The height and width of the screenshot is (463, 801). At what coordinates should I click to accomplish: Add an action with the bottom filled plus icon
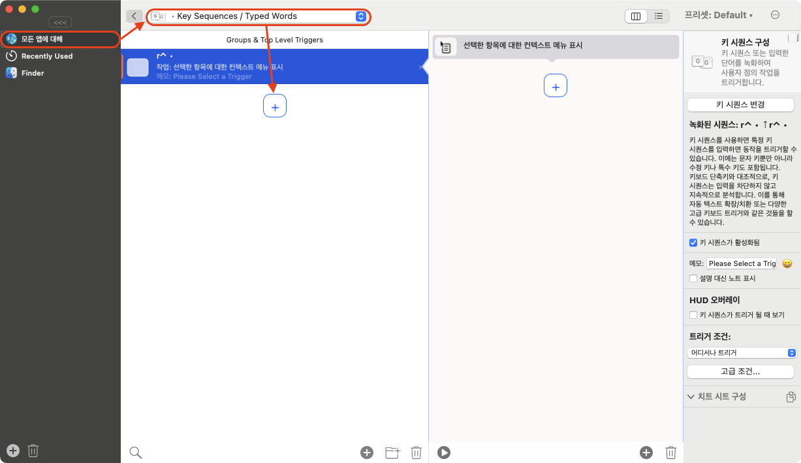click(x=646, y=453)
